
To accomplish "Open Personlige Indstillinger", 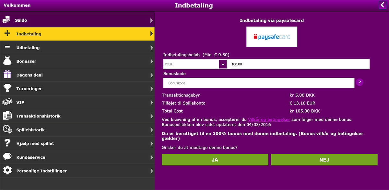I will pyautogui.click(x=77, y=171).
